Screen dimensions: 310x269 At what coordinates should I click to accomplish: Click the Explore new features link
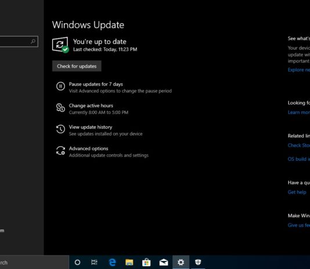pos(299,70)
